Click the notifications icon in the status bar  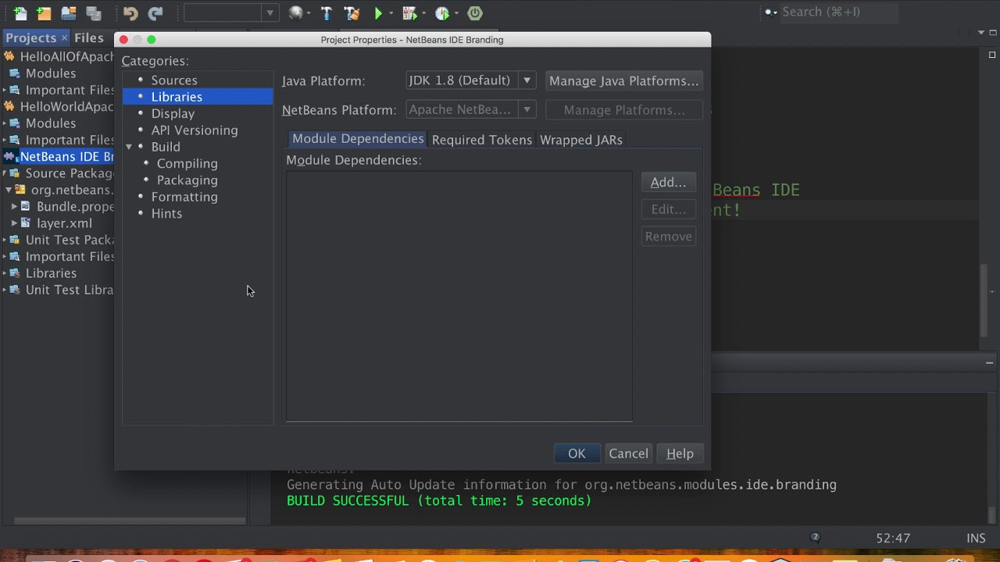[815, 537]
